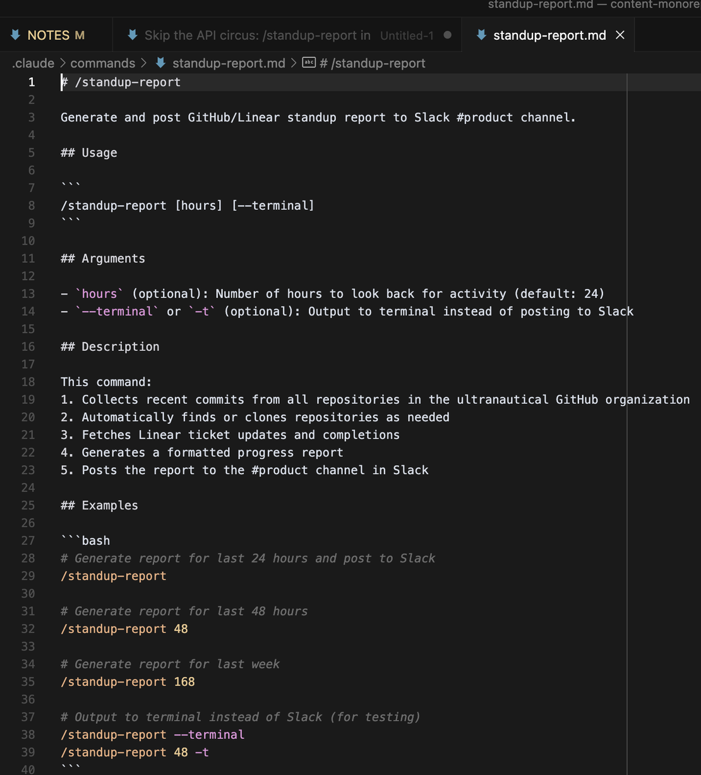
Task: Click comment 'Generate report for last 24 hours'
Action: (248, 558)
